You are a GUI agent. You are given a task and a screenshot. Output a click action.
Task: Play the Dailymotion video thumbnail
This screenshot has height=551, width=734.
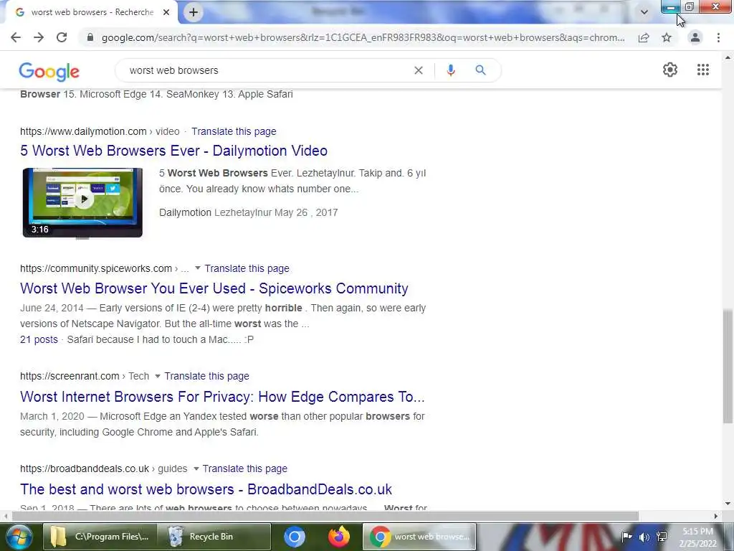[x=82, y=202]
